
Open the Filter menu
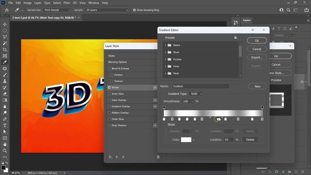[67, 3]
